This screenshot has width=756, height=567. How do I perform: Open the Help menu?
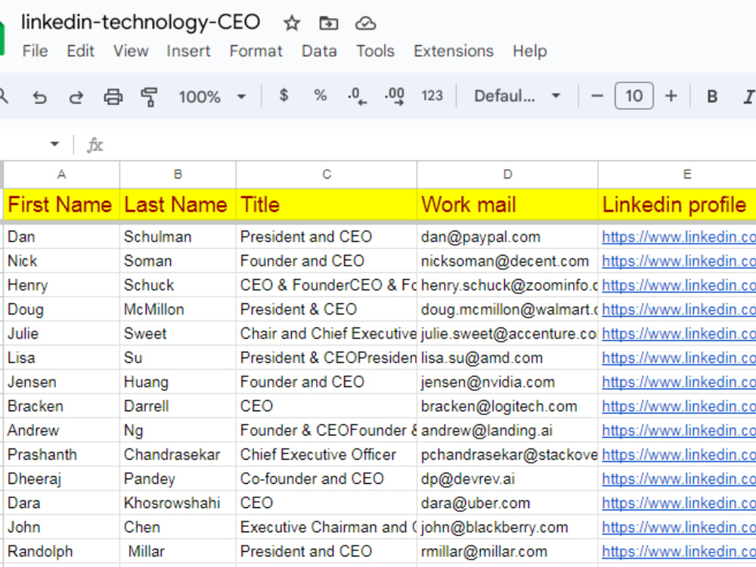click(x=530, y=51)
